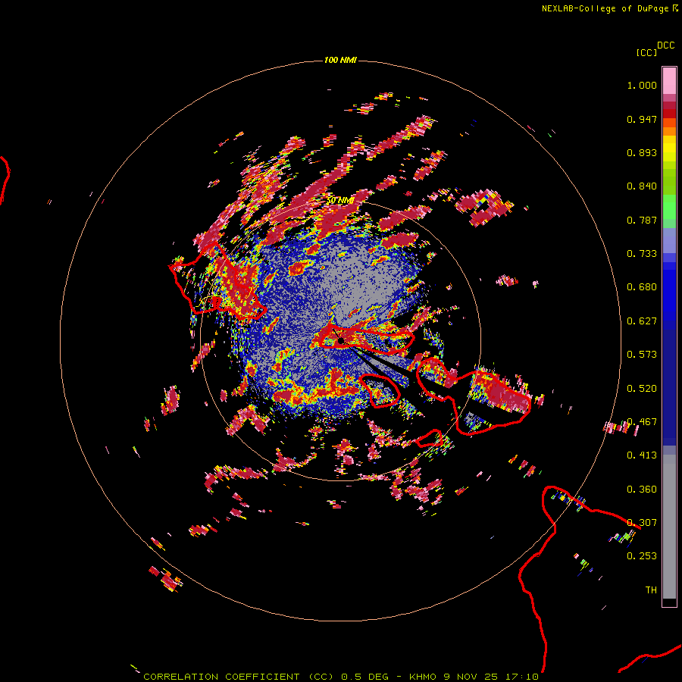Viewport: 682px width, 682px height.
Task: Click the [CC] unit label
Action: pos(646,52)
